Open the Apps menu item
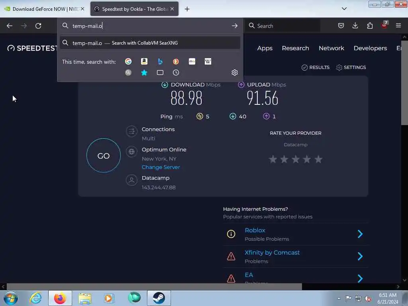Viewport: 408px width, 306px height. pos(265,48)
